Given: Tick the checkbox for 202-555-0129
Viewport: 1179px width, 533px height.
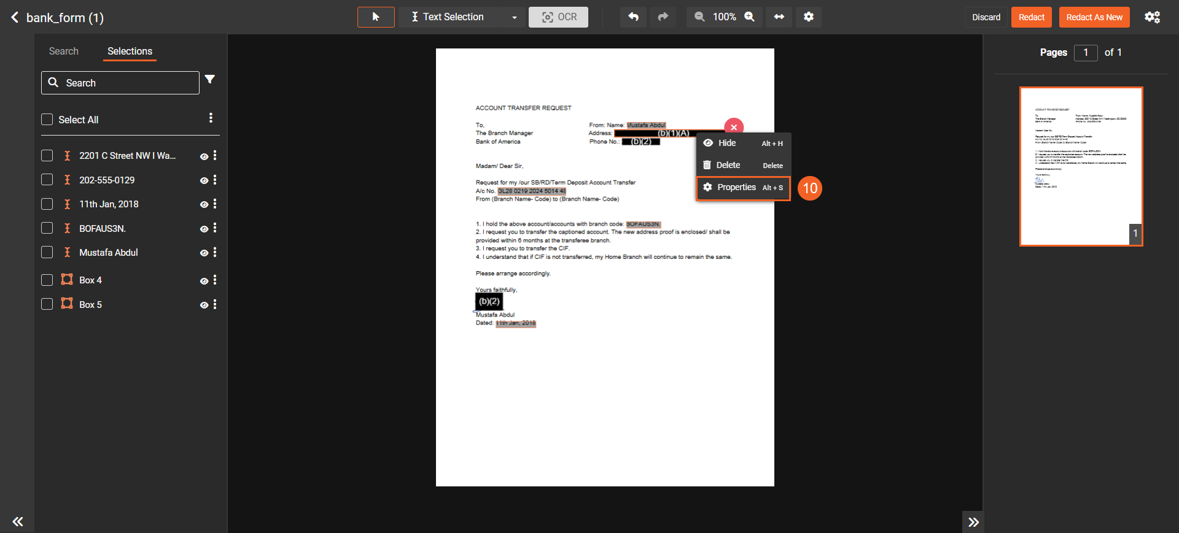Looking at the screenshot, I should [x=47, y=180].
